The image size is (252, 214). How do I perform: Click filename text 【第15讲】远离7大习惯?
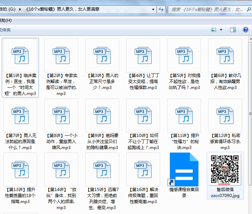pos(102,198)
